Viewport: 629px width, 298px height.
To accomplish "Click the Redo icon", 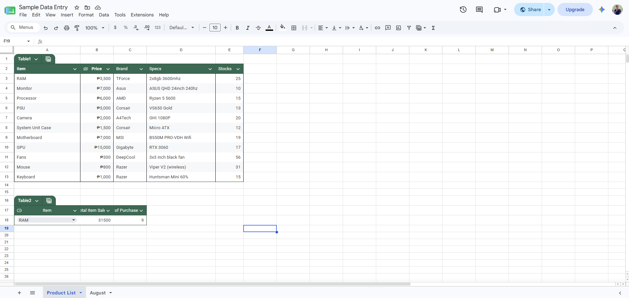I will point(56,28).
